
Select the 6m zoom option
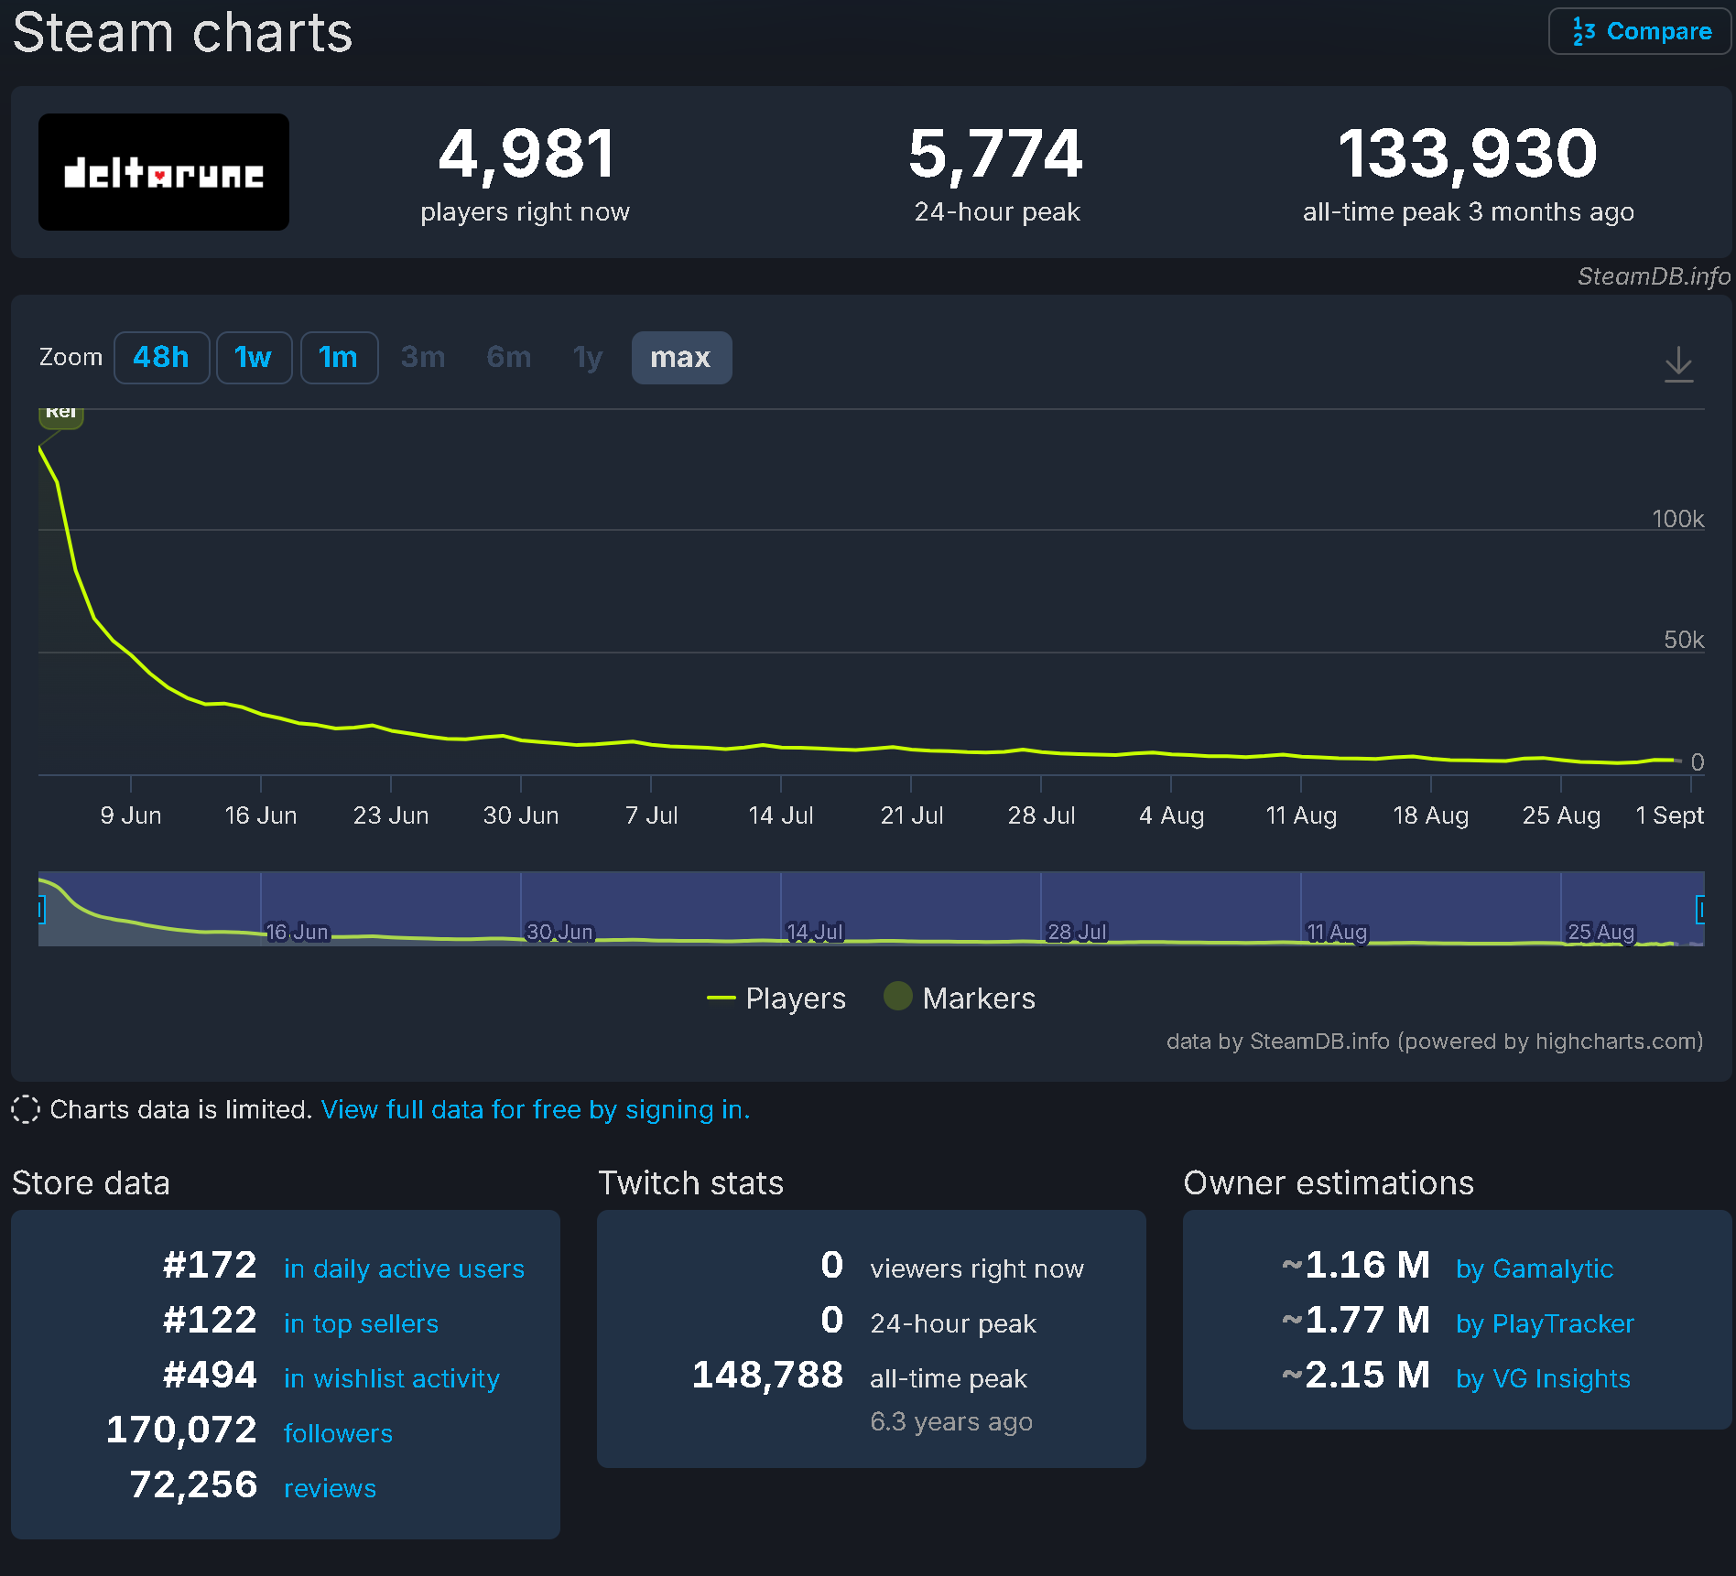tap(509, 357)
